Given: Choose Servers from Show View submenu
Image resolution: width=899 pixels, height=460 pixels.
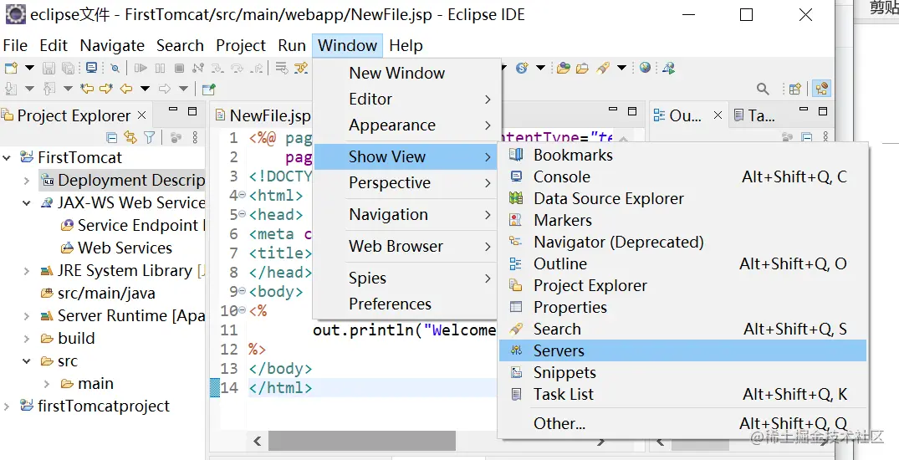Looking at the screenshot, I should [x=682, y=350].
